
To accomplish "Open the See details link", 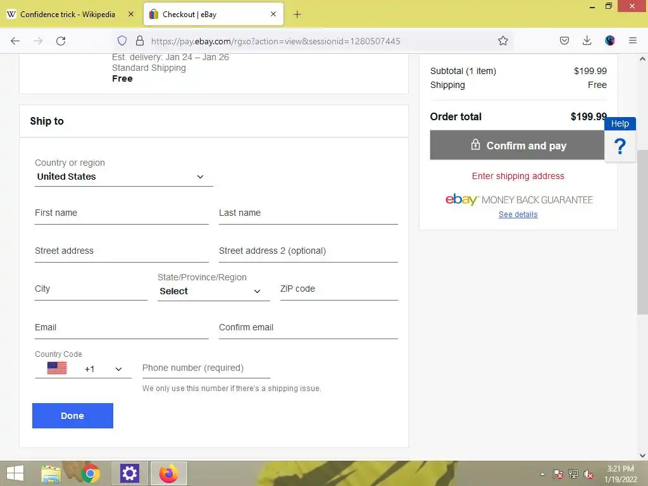I will [x=518, y=215].
